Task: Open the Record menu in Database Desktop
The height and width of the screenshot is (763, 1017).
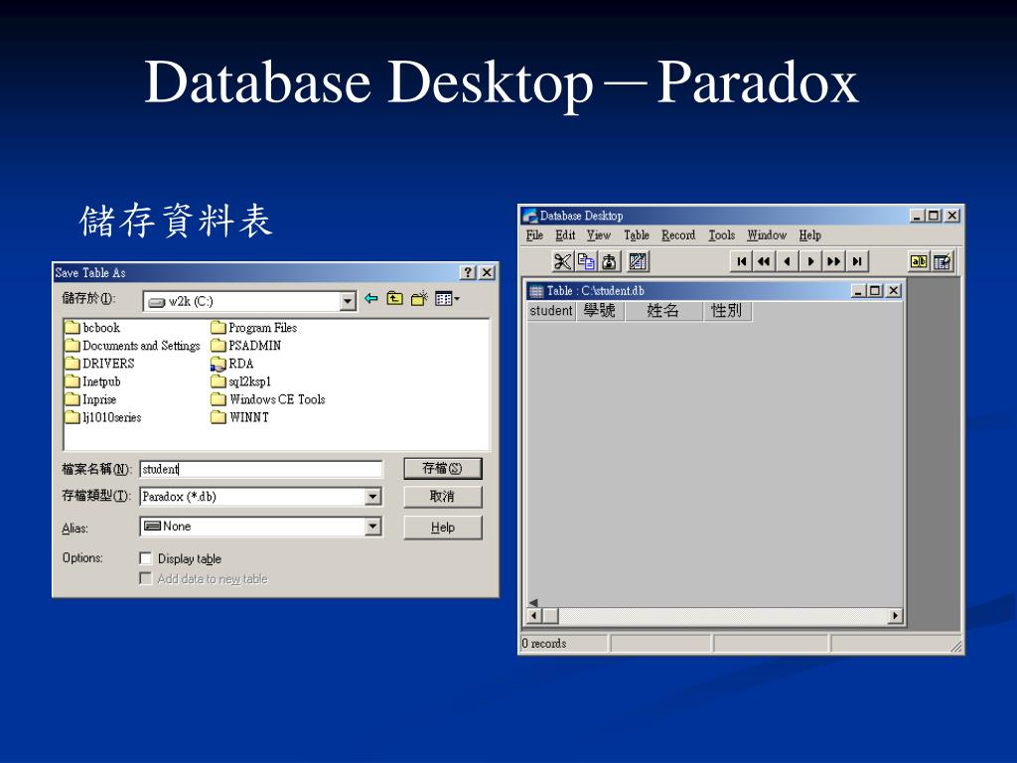Action: click(678, 234)
